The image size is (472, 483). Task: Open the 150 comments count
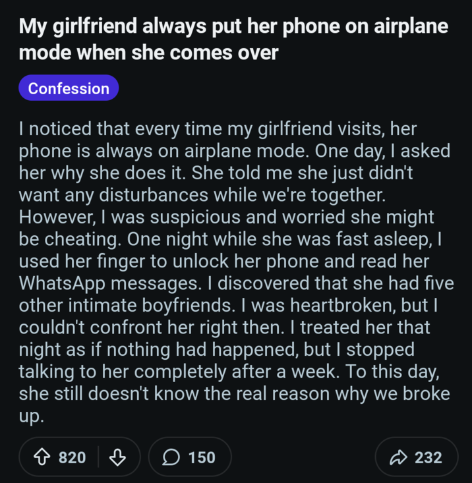point(202,457)
